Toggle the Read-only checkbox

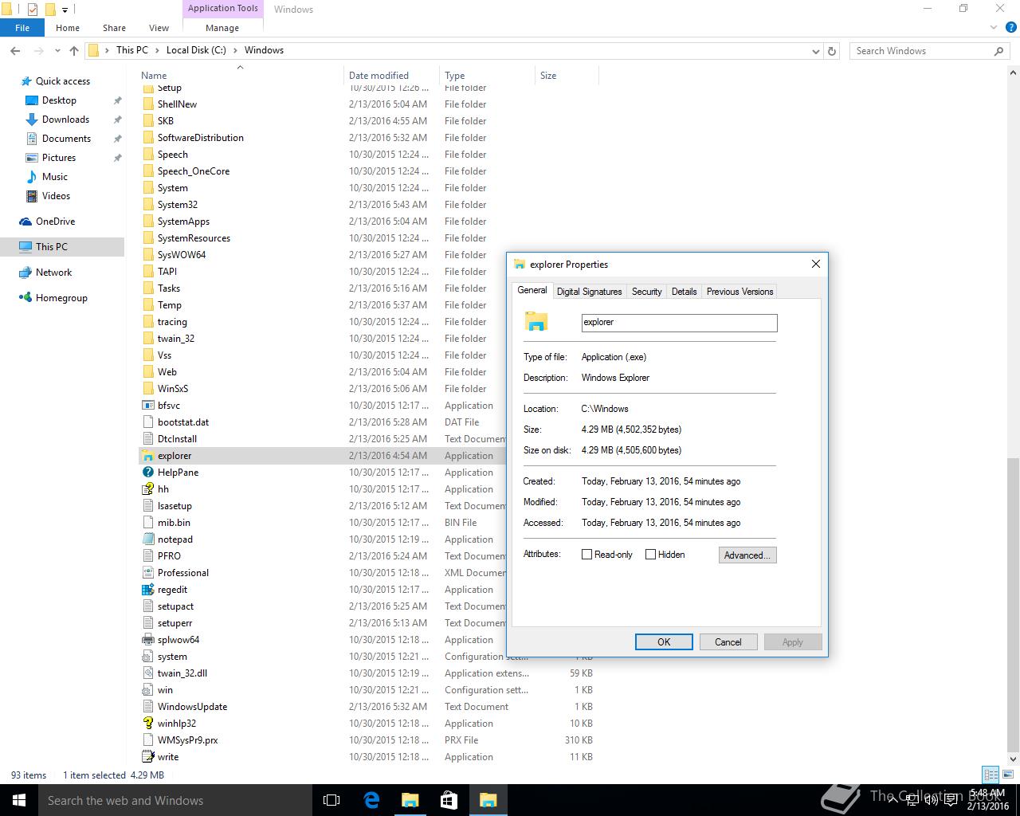coord(586,555)
